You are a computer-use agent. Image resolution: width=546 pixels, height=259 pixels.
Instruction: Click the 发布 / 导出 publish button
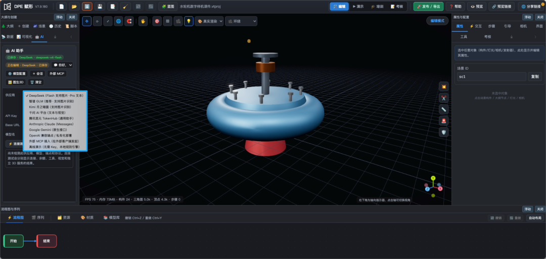coord(428,6)
